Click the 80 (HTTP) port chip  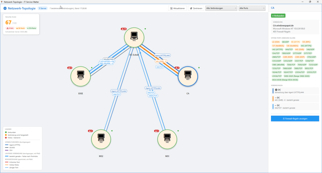point(296,42)
